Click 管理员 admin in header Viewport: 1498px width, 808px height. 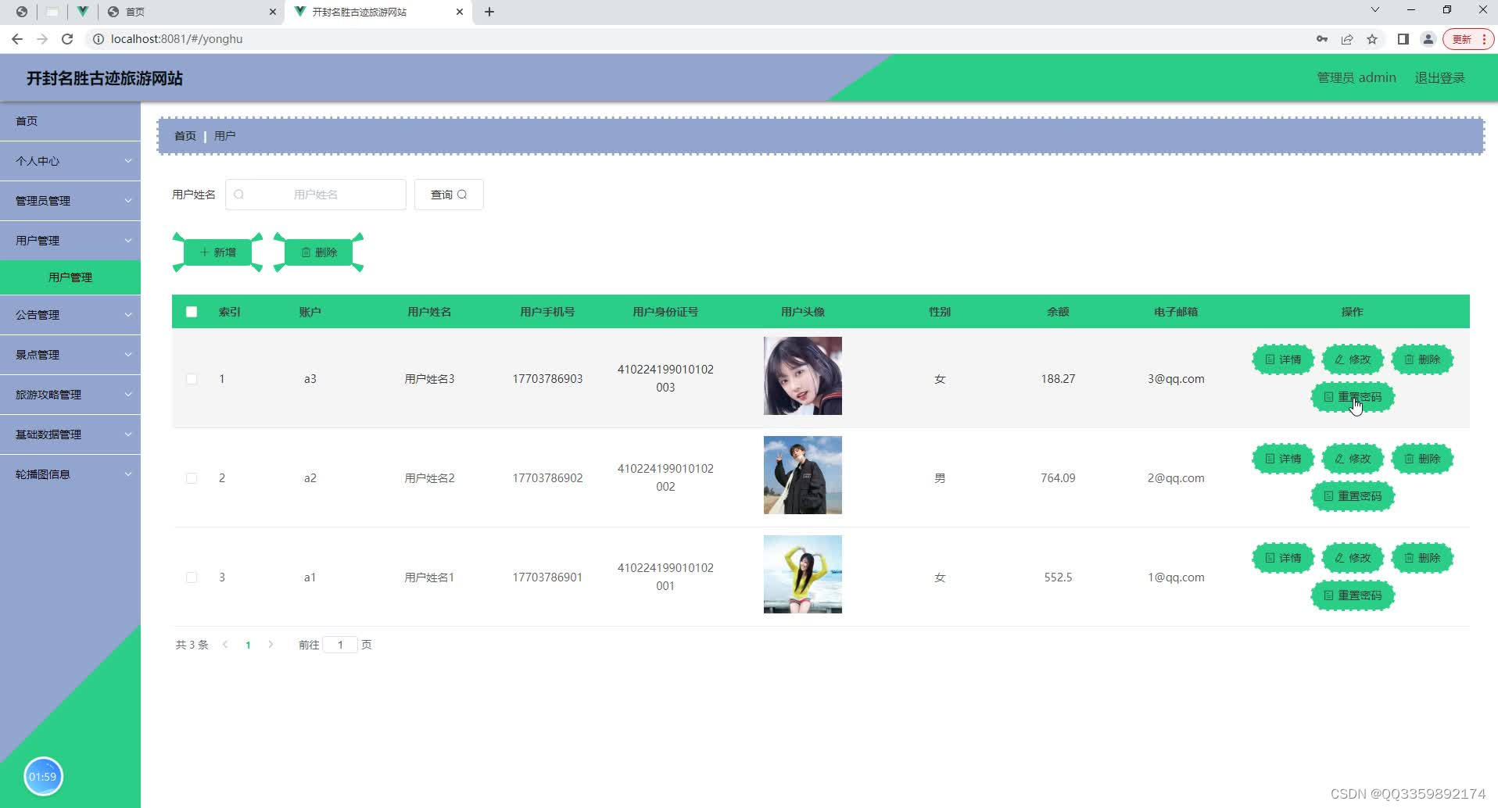(x=1356, y=78)
